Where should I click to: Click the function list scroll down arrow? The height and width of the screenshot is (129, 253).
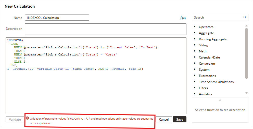coord(246,93)
